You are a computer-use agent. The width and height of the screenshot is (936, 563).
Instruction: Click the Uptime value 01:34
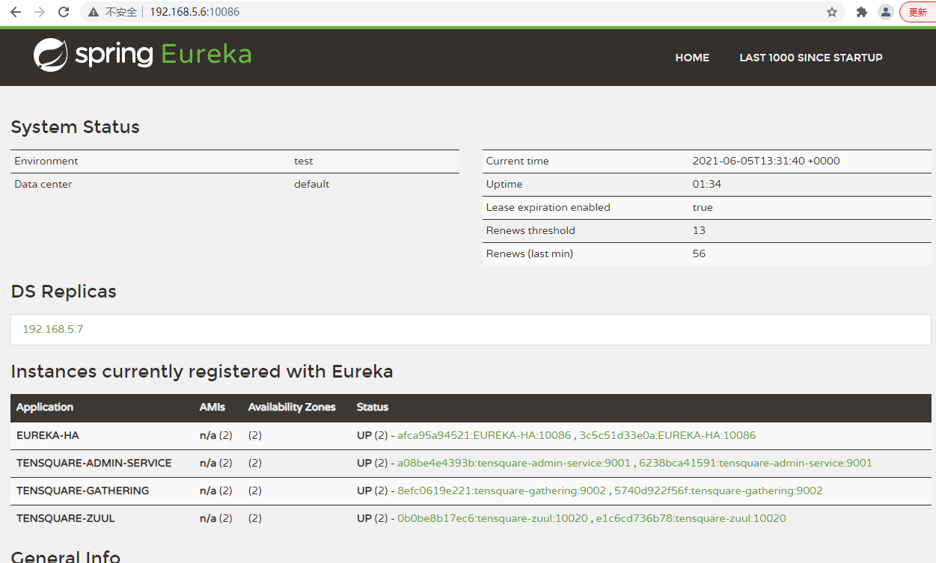tap(707, 184)
